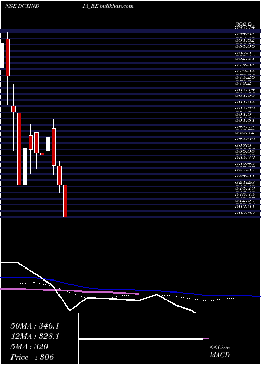This screenshot has height=365, width=261.
Task: Click the 312.07 price axis label
Action: point(244,200)
